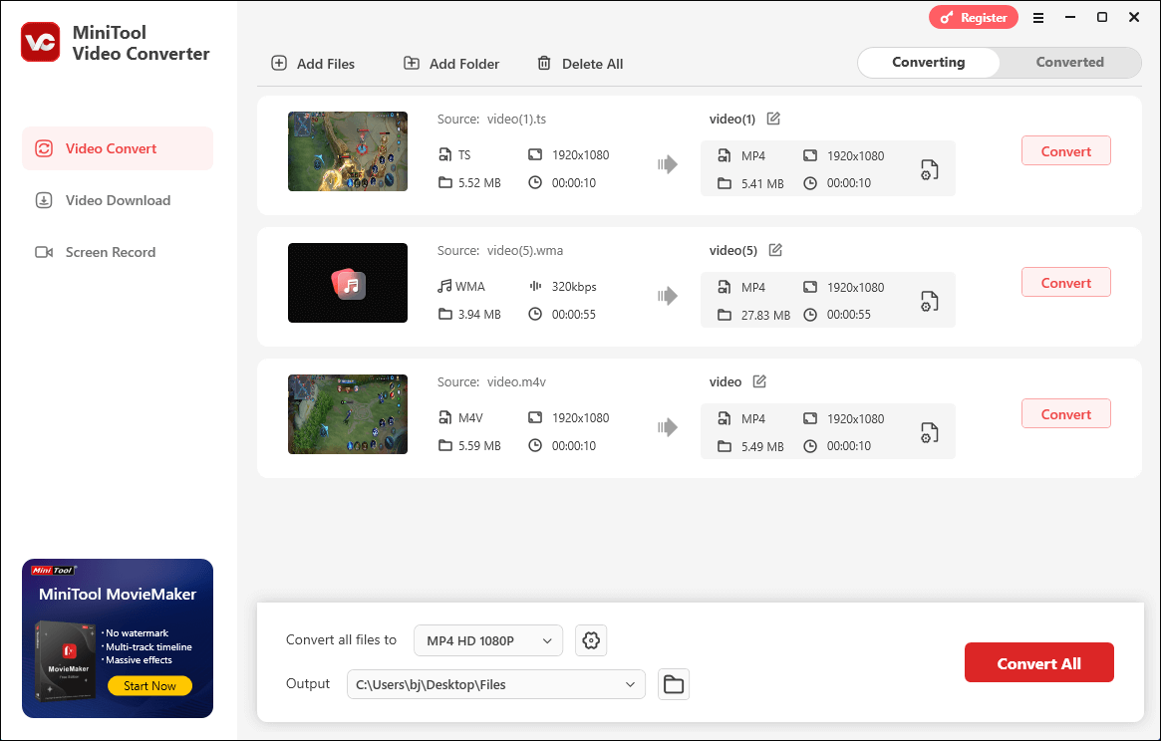The width and height of the screenshot is (1161, 741).
Task: Click the MiniTool MovieMaker banner title
Action: 118,595
